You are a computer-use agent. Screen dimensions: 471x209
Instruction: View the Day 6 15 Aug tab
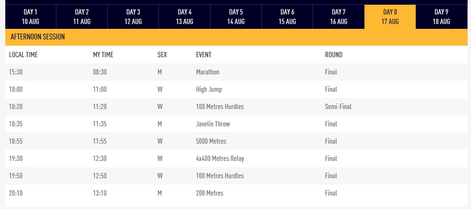287,17
